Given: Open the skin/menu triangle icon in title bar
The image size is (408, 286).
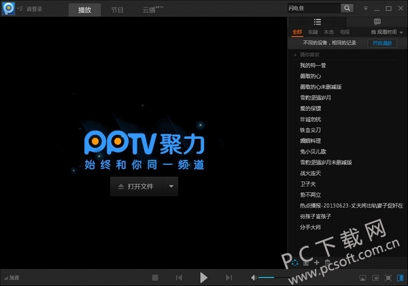Looking at the screenshot, I should pyautogui.click(x=366, y=8).
